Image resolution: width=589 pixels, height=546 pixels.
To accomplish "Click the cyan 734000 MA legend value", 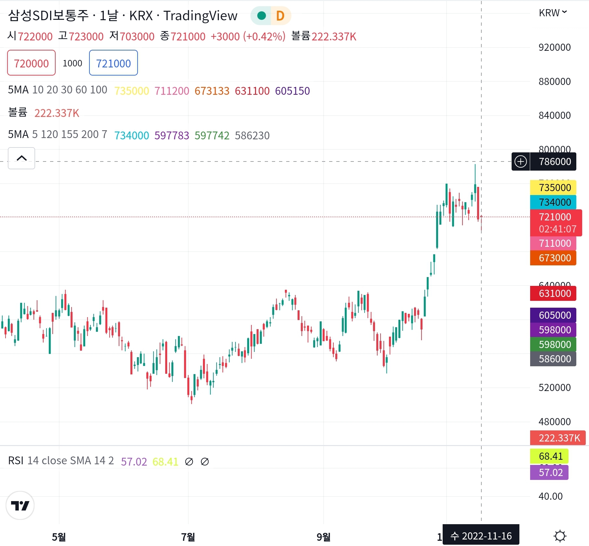I will (x=132, y=135).
